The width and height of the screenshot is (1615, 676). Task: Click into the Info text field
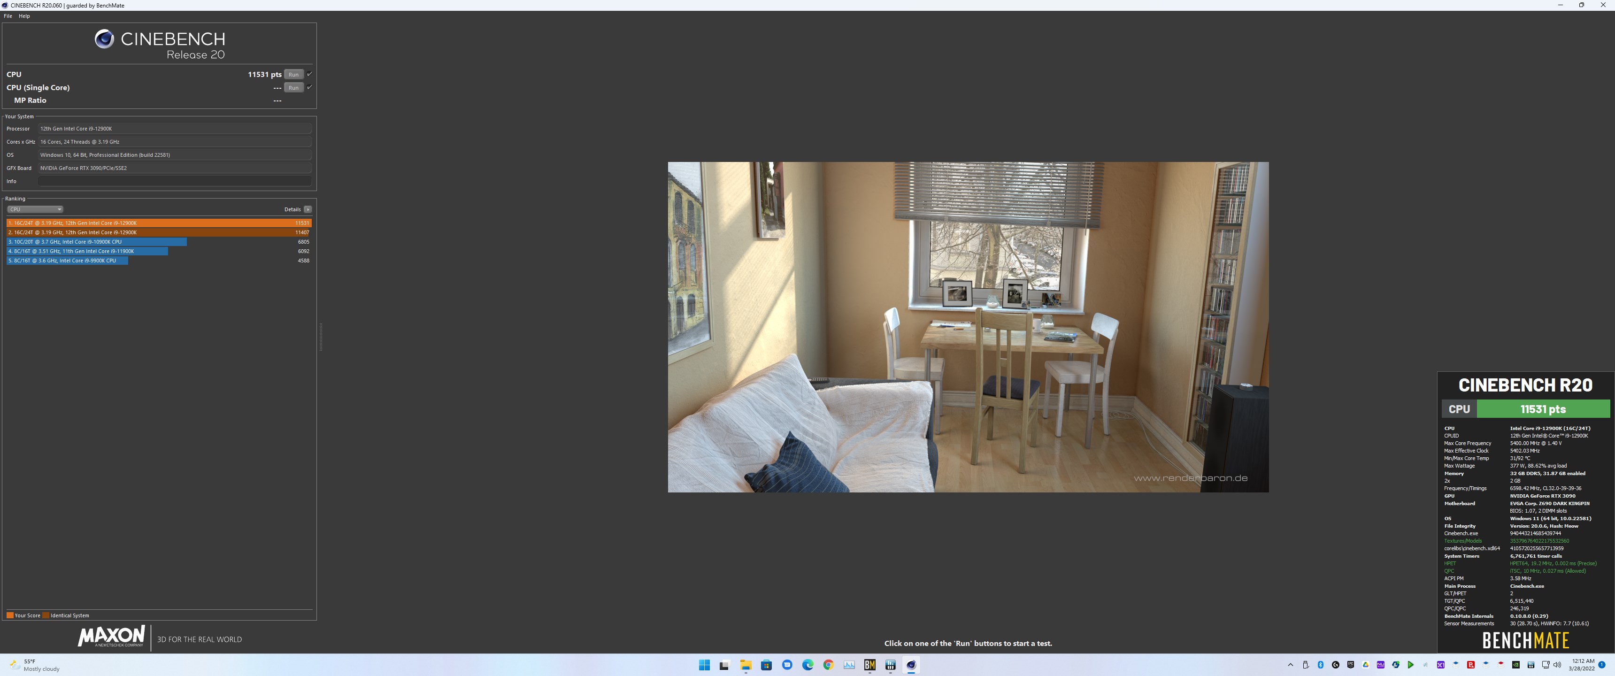point(175,181)
